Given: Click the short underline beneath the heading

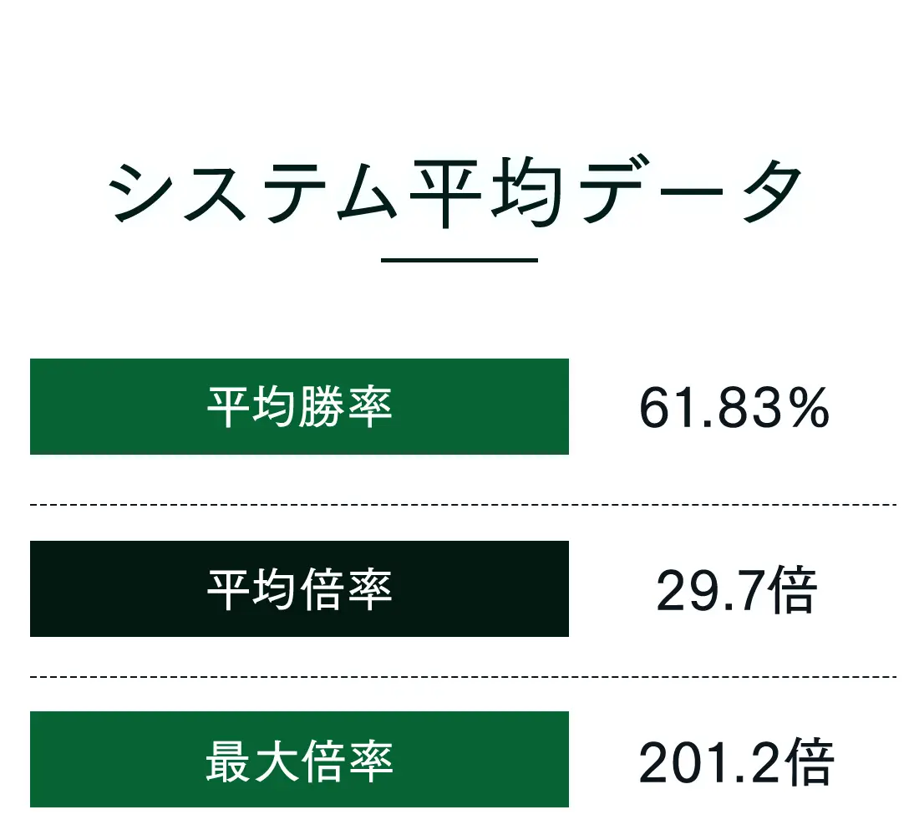Looking at the screenshot, I should (459, 260).
